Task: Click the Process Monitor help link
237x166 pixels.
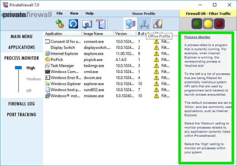Action: (197, 37)
